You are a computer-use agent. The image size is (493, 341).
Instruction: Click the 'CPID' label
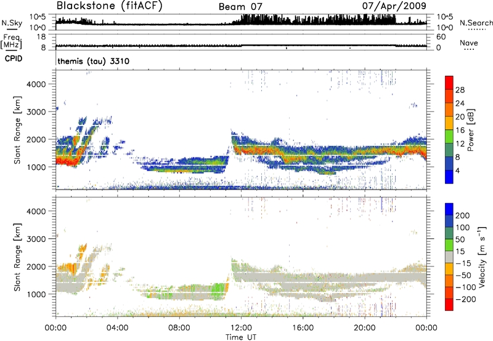tap(14, 58)
